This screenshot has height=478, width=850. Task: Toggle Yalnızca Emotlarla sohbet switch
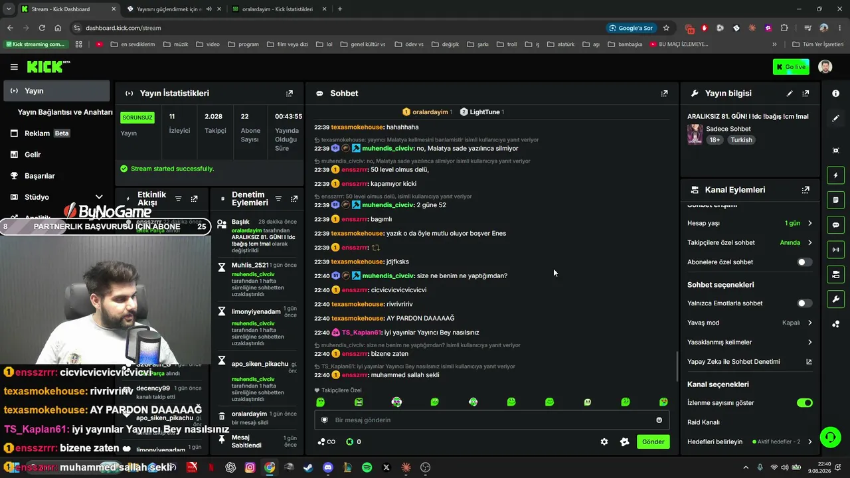click(804, 303)
